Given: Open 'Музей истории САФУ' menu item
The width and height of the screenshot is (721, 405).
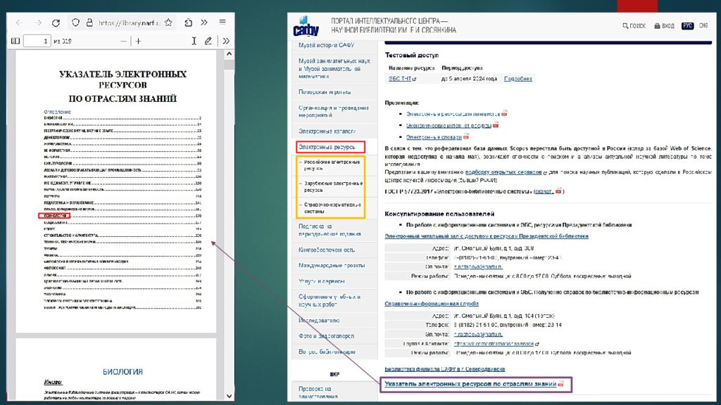Looking at the screenshot, I should click(x=327, y=45).
